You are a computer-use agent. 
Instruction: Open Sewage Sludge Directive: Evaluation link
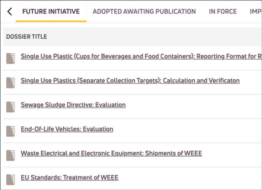(x=73, y=105)
